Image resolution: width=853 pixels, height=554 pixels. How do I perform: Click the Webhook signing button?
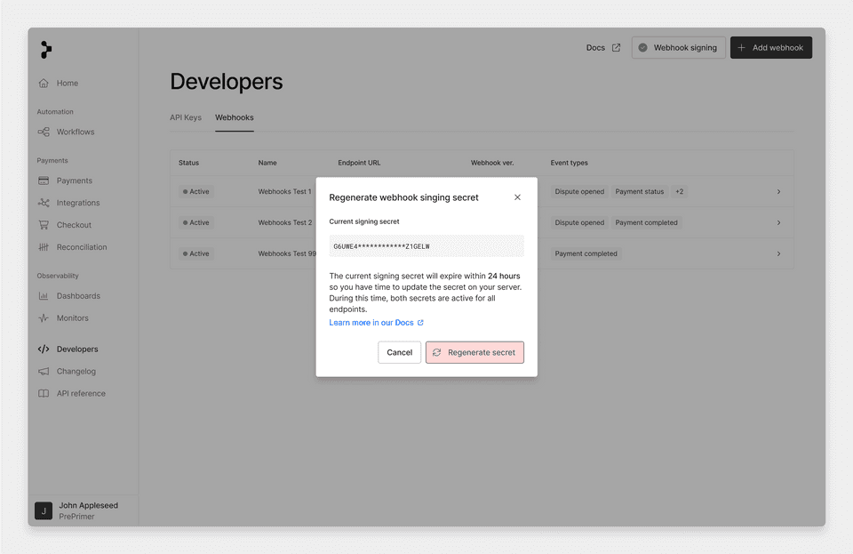678,48
